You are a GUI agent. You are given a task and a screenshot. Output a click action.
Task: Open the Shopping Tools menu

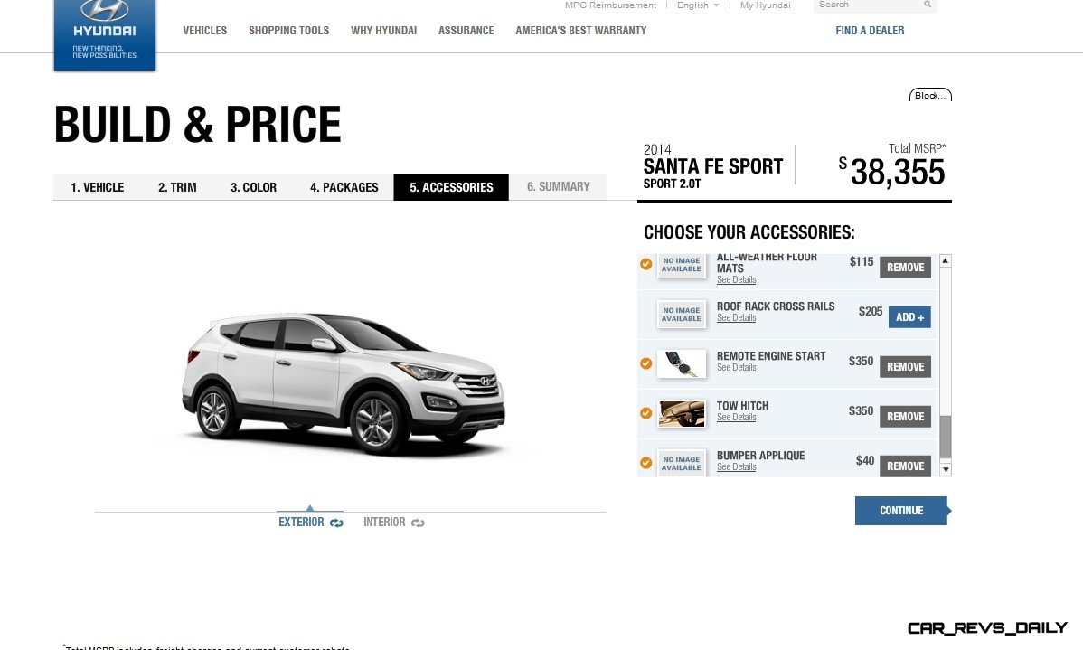288,31
